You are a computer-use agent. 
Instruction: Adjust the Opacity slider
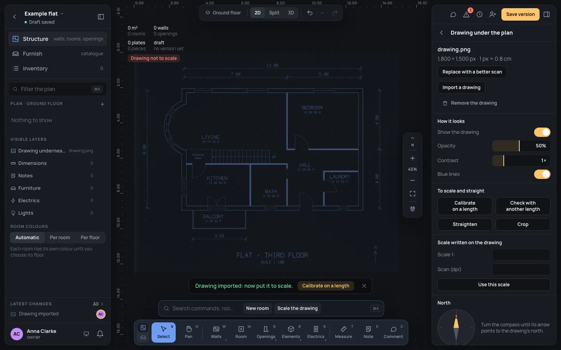[521, 146]
